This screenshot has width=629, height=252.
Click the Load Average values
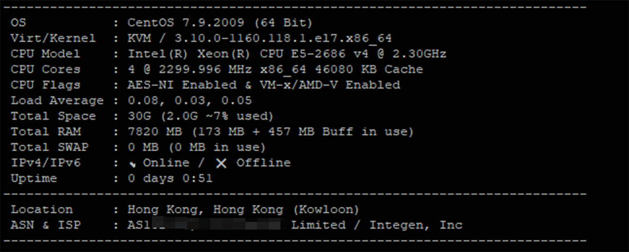(x=190, y=101)
